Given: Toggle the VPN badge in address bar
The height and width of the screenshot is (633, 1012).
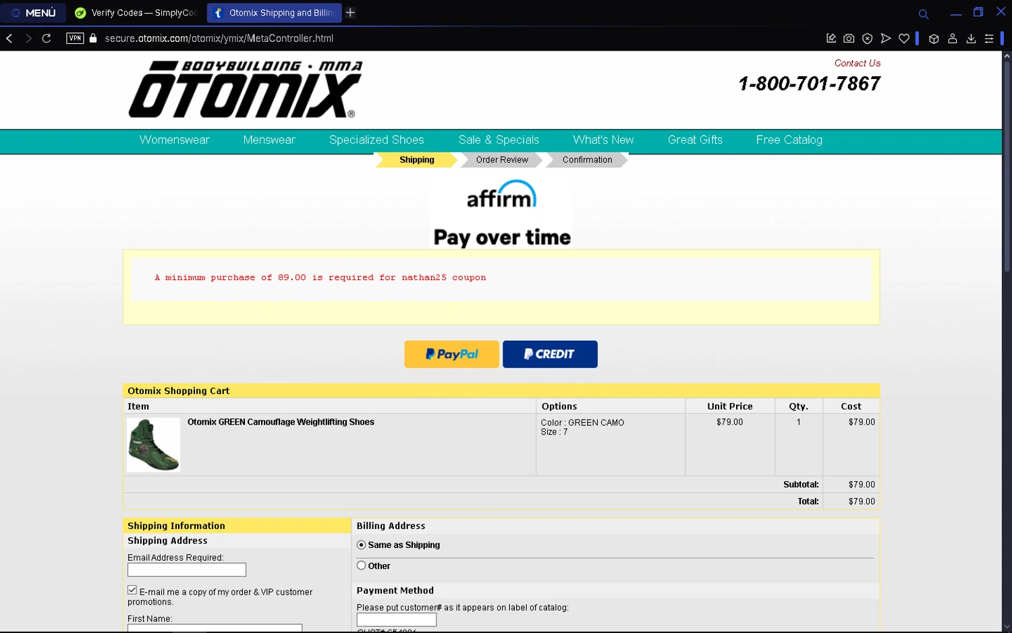Looking at the screenshot, I should tap(75, 38).
